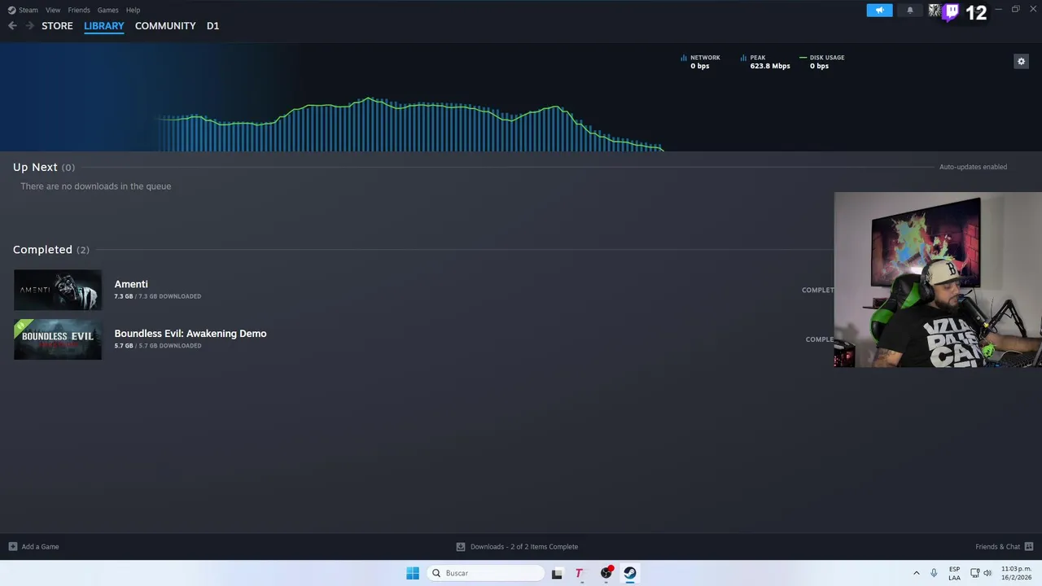The image size is (1042, 586).
Task: Open the Help menu
Action: (133, 10)
